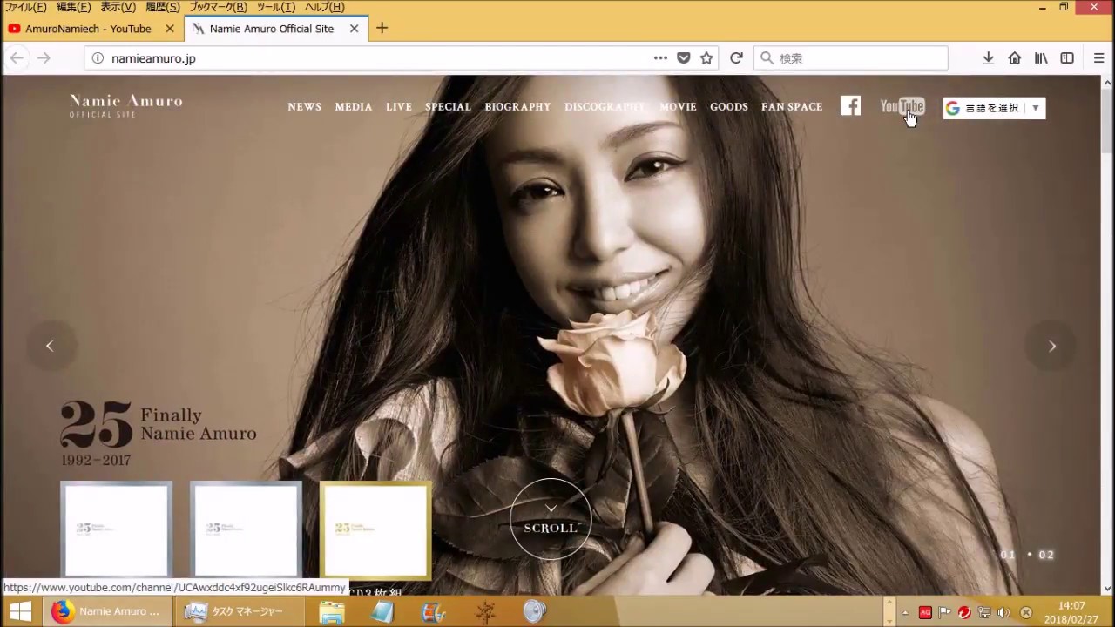This screenshot has height=627, width=1115.
Task: Open the ヘルプ(H) menu
Action: coord(324,7)
